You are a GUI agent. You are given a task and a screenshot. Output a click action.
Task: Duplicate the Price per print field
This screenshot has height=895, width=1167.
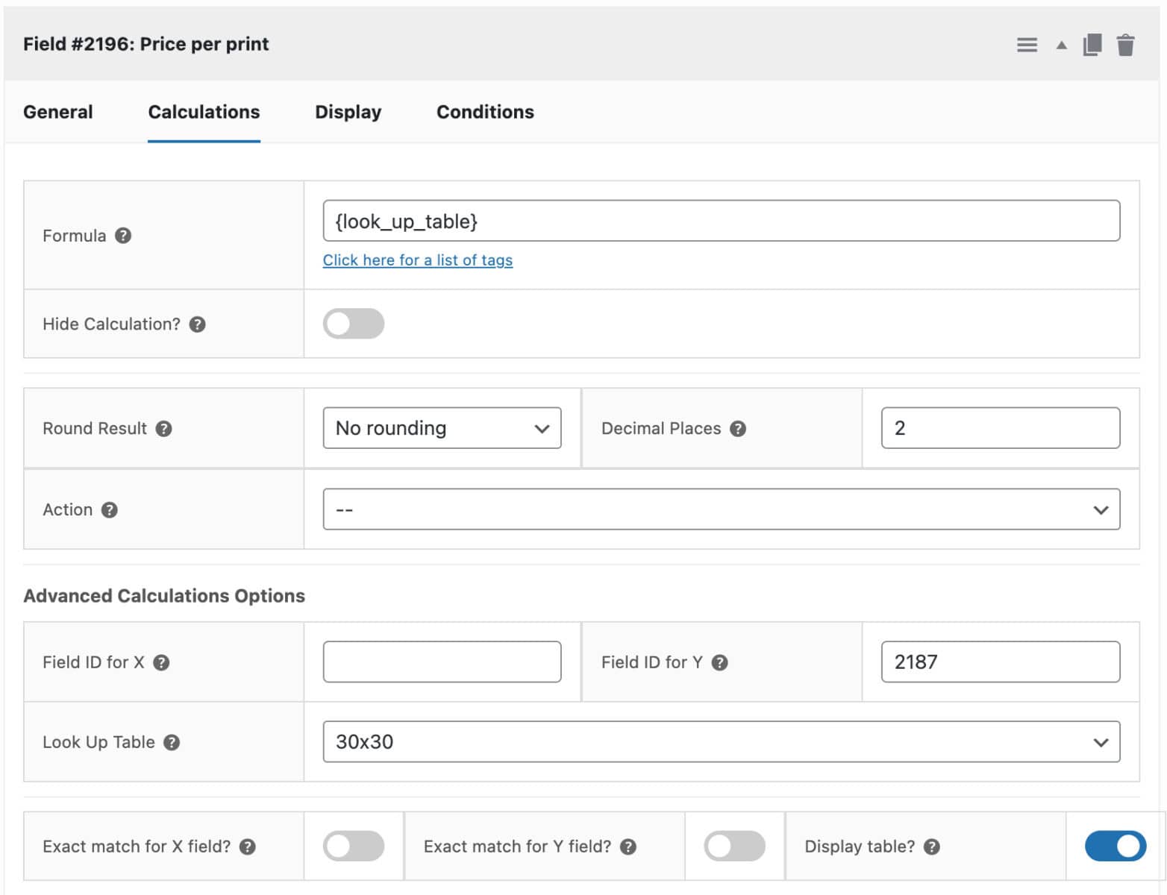[1092, 45]
